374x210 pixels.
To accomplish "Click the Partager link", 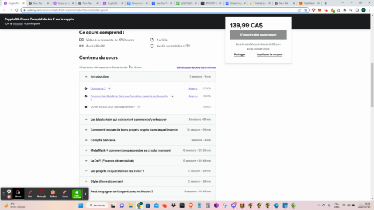I will tap(240, 54).
